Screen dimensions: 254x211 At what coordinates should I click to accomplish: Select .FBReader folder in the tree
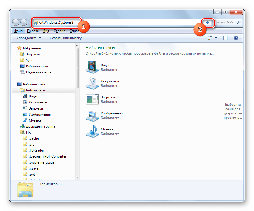36,150
